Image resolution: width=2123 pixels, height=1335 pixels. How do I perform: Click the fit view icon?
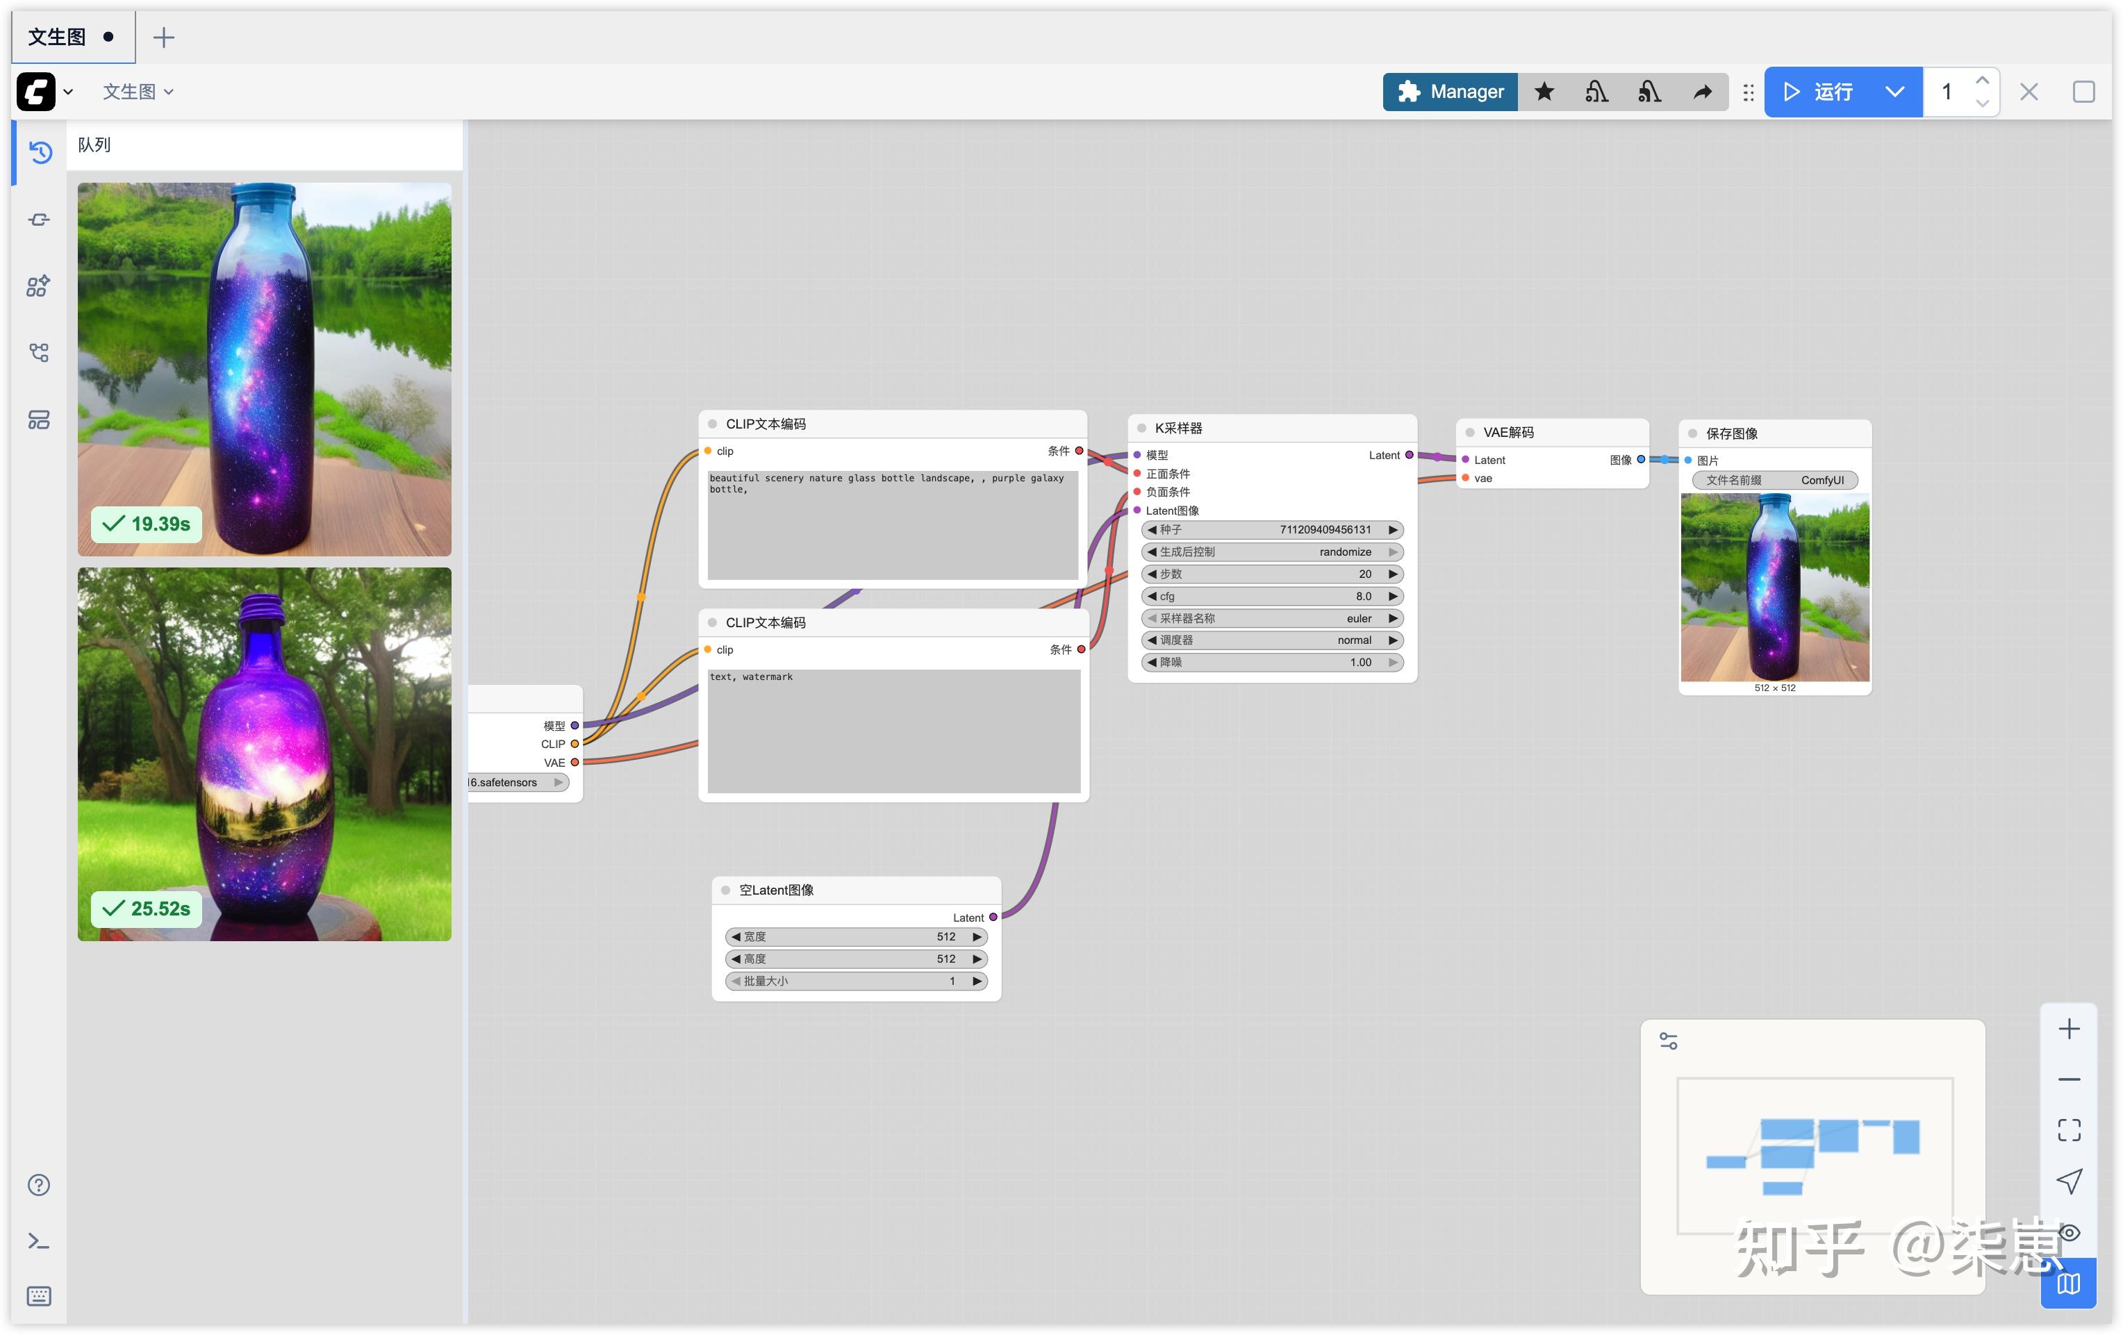(2068, 1129)
